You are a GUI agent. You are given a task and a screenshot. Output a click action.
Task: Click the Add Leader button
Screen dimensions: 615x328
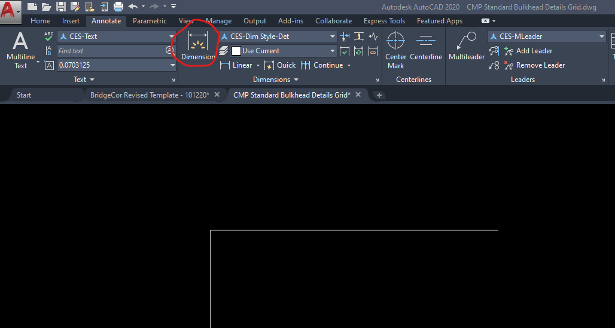point(528,51)
